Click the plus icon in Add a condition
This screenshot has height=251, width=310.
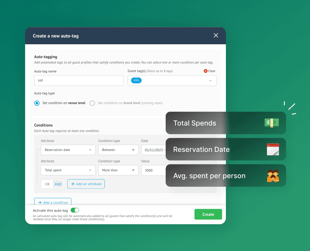point(40,203)
